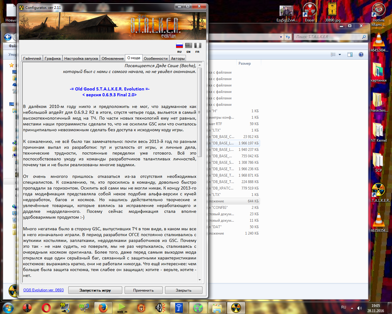392x314 pixels.
Task: Open the Настройка запуска tab
Action: 81,59
